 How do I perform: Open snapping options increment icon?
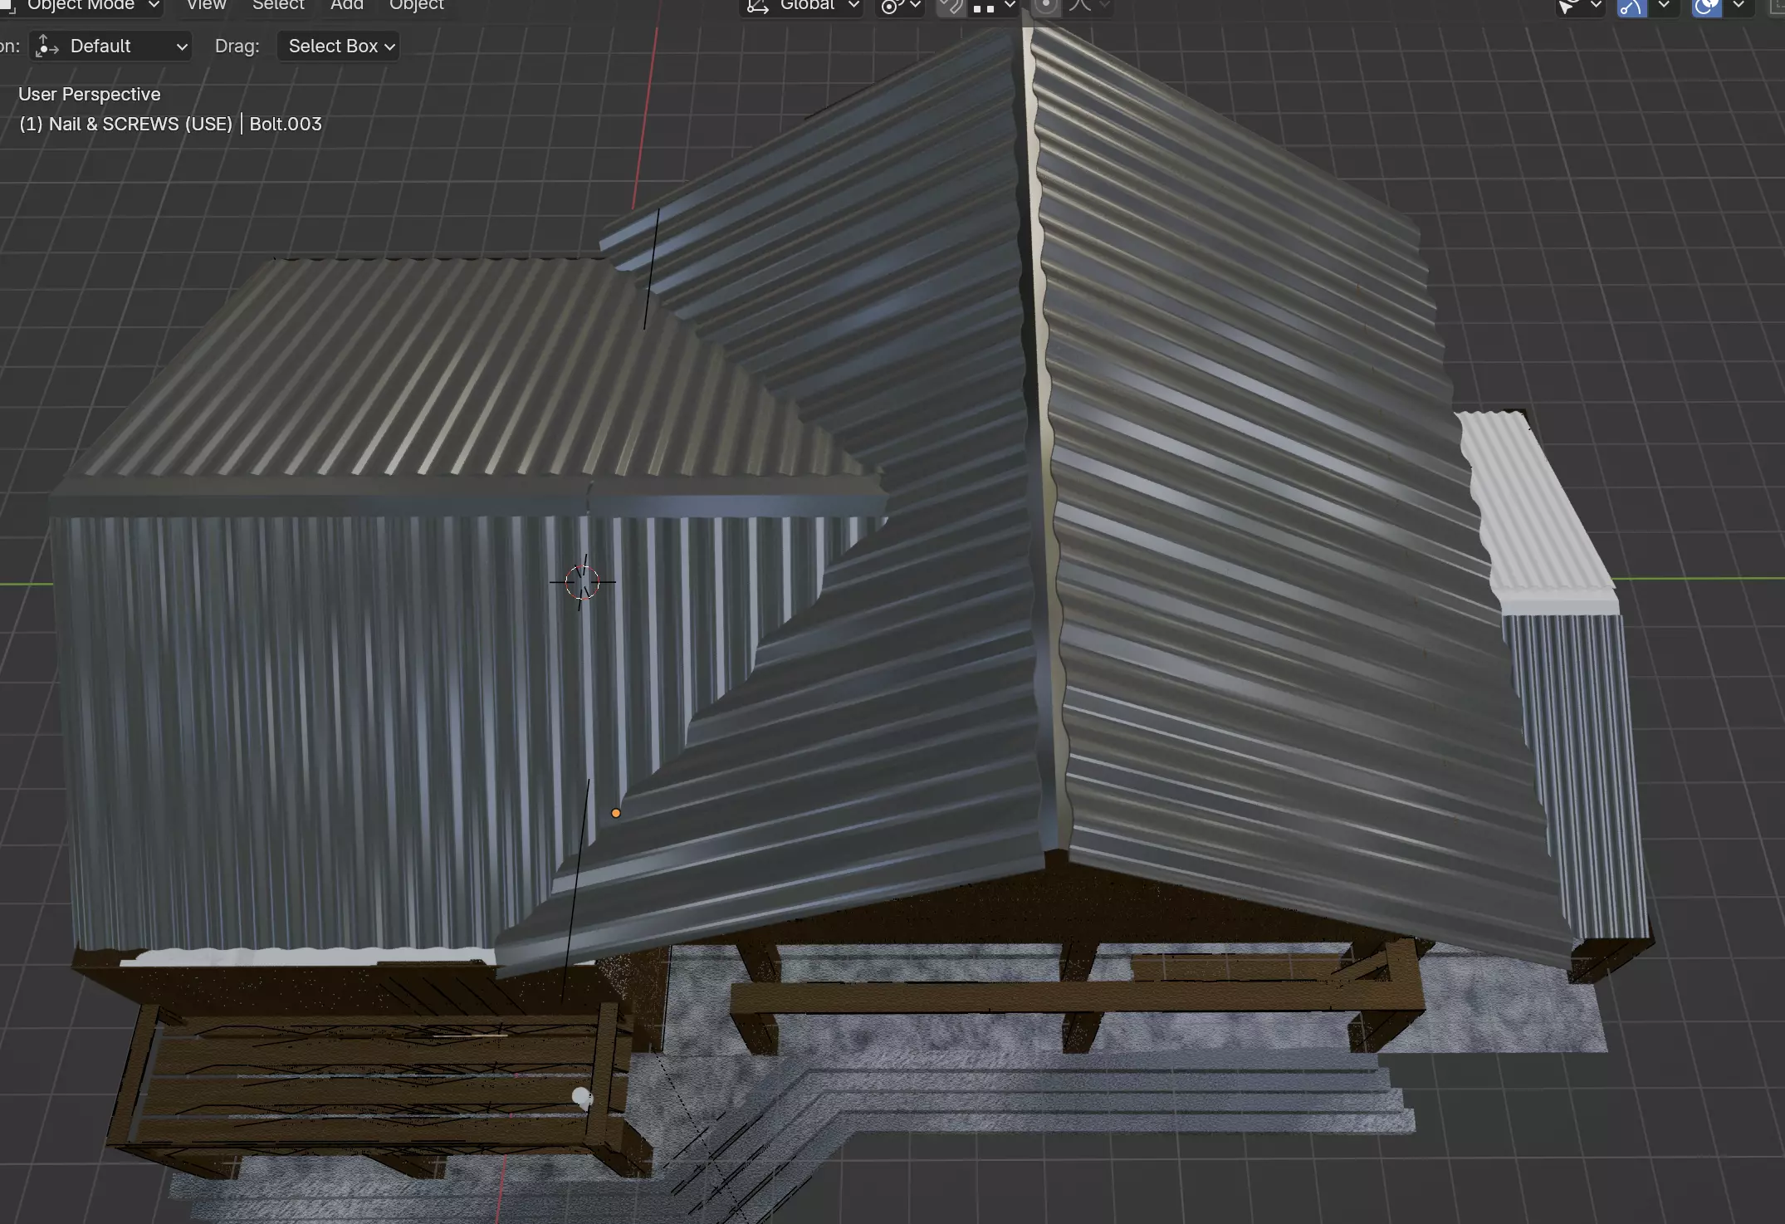pos(985,7)
